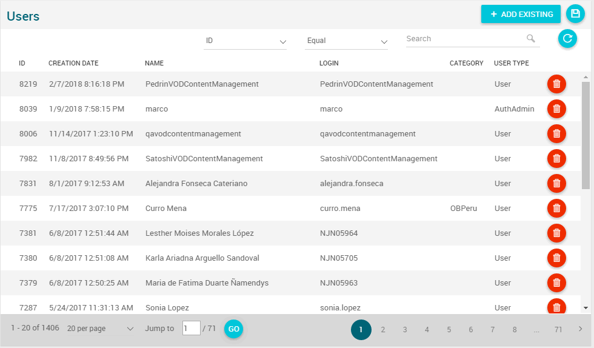Open the ID filter field dropdown
This screenshot has height=348, width=594.
(x=245, y=41)
